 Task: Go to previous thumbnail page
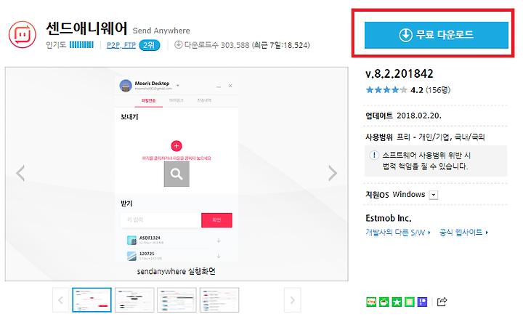pyautogui.click(x=60, y=300)
